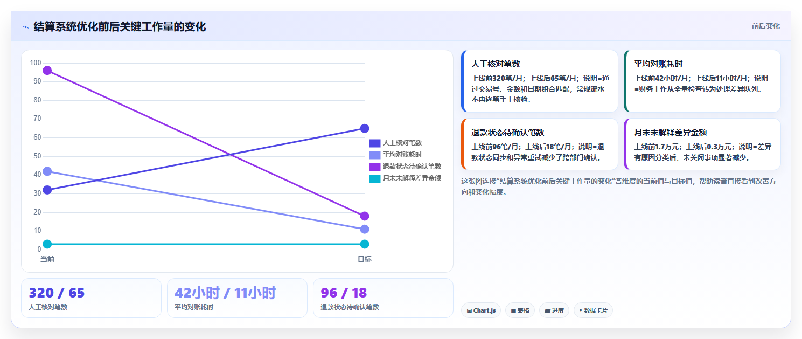Click the 目标 x-axis label
Viewport: 802px width, 339px height.
tap(365, 259)
